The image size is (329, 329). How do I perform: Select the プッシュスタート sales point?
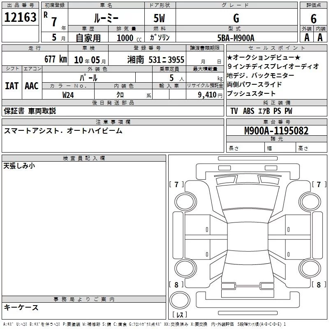251,94
